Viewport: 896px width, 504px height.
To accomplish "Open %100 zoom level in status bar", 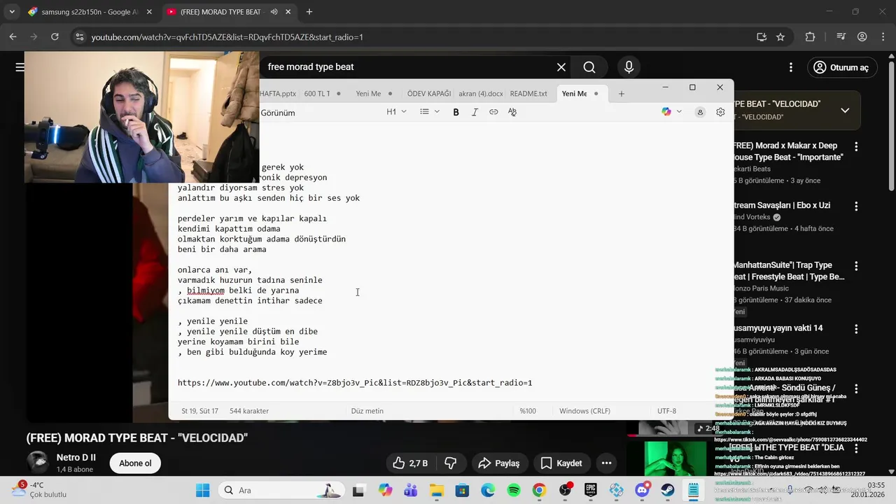I will tap(528, 411).
